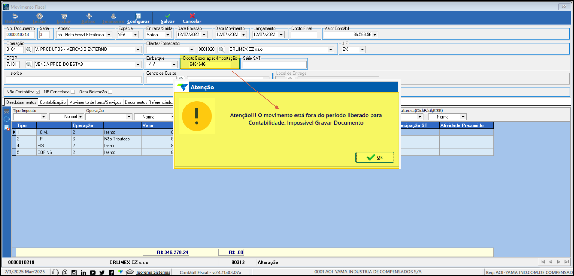Screen dimensions: 574x276
Task: Go to the previous record arrow
Action: (x=550, y=262)
